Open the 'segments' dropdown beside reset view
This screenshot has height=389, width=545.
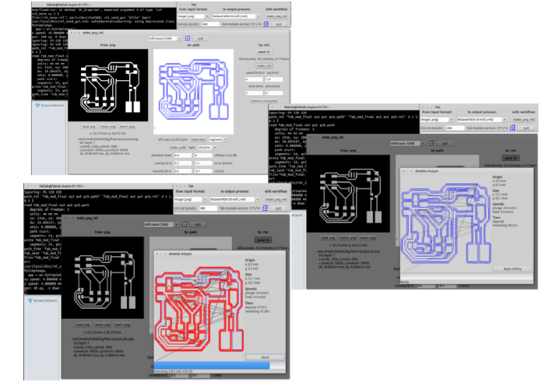pyautogui.click(x=218, y=139)
